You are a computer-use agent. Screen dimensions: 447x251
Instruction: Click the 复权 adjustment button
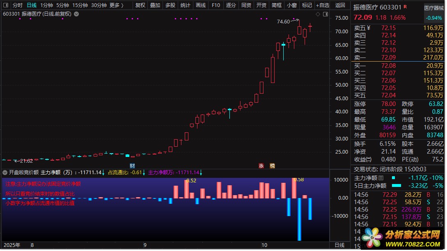[x=140, y=5]
